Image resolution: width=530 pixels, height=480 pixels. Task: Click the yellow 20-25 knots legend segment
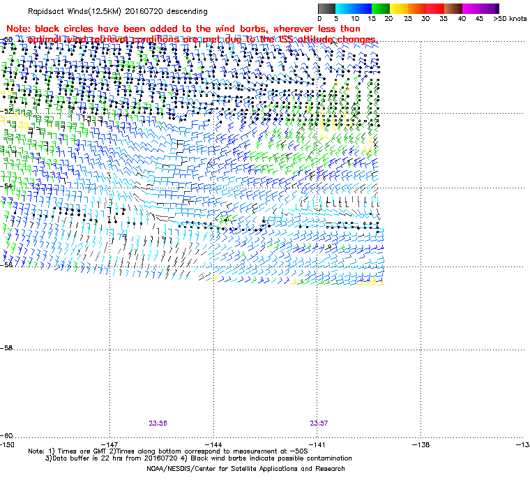click(399, 8)
